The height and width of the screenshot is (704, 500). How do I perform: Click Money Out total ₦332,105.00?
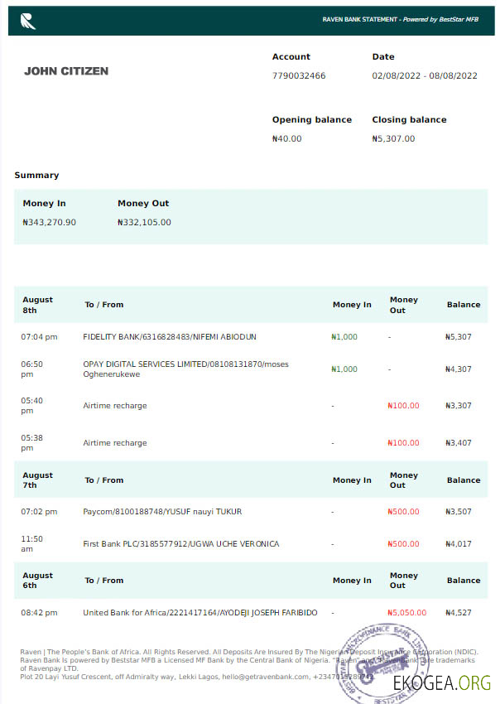click(144, 222)
